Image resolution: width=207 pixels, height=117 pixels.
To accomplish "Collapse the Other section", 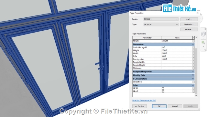I will 193,85.
